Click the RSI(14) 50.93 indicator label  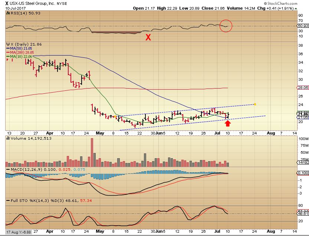click(x=25, y=13)
